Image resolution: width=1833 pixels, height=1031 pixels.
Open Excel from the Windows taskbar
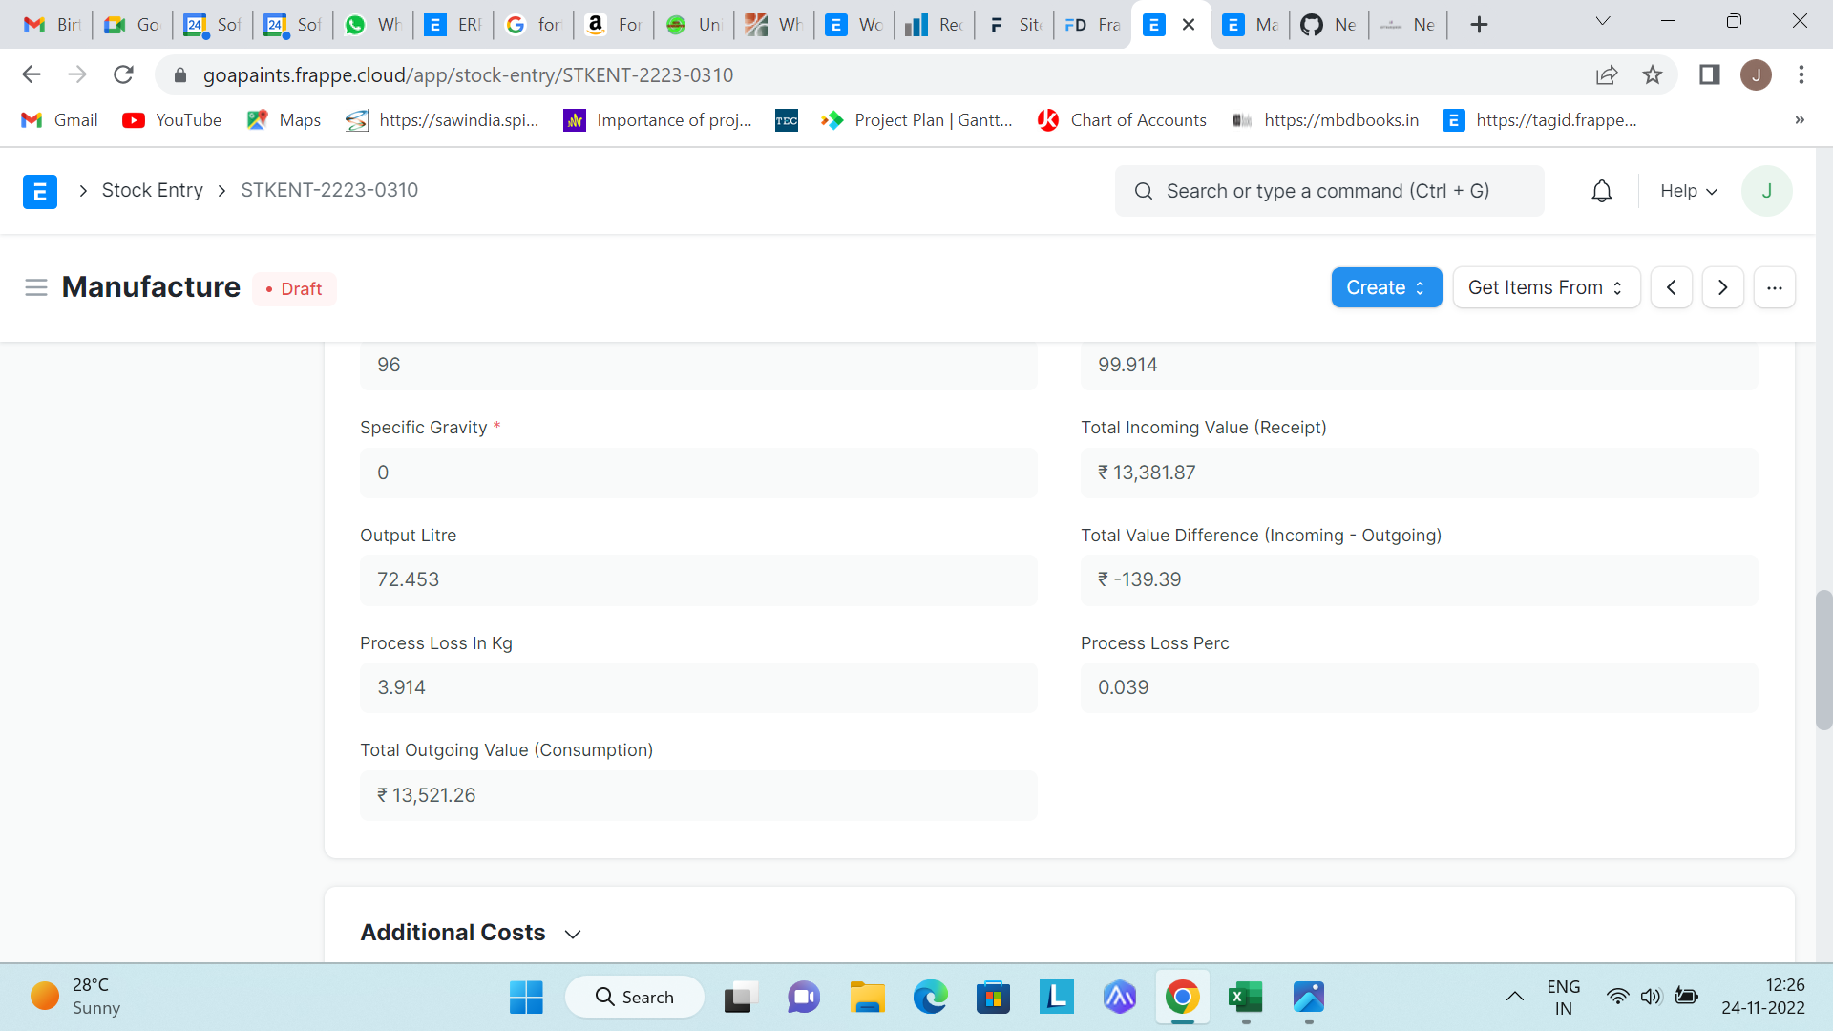click(1245, 998)
